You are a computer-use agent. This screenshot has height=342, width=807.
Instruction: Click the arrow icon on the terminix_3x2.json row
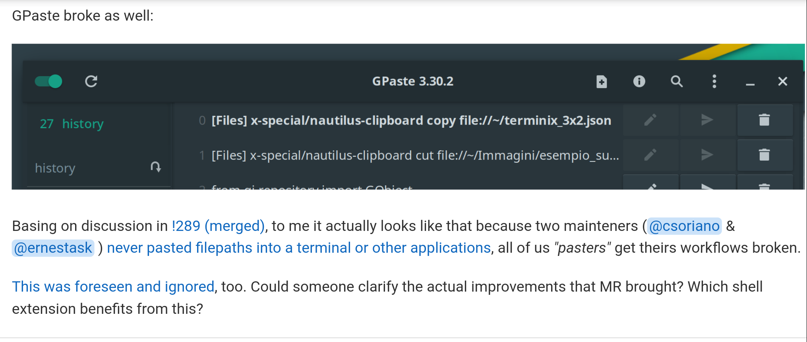[707, 120]
